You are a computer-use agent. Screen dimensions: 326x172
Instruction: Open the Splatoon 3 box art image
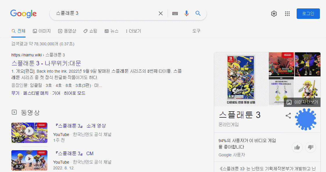tap(241, 79)
